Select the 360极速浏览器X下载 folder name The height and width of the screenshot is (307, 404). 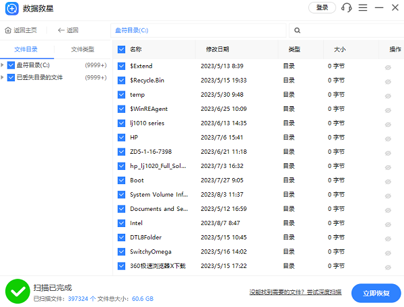point(158,266)
